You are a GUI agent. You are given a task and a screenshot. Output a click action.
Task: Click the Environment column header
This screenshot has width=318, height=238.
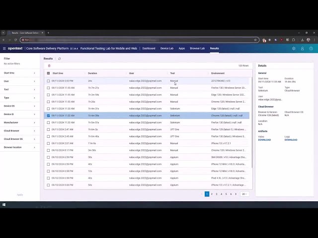tap(218, 73)
